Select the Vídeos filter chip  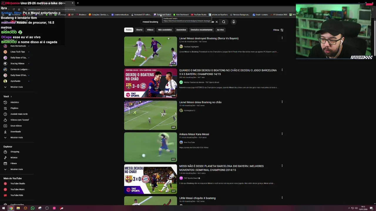point(150,30)
